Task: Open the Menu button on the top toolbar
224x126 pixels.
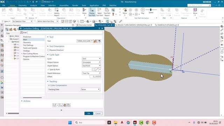Action: click(6, 21)
